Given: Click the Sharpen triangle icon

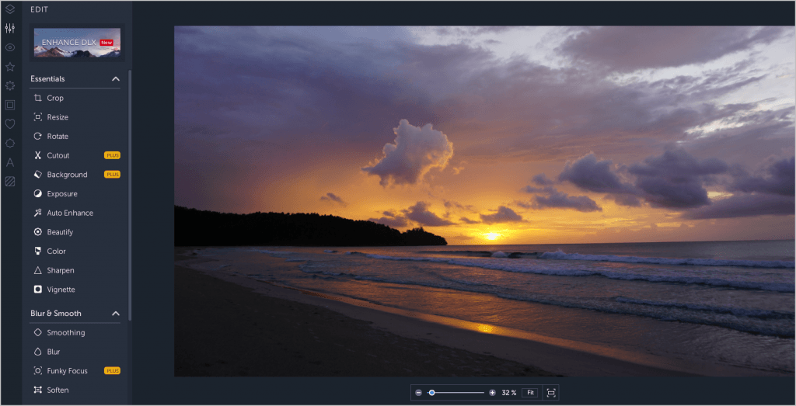Looking at the screenshot, I should coord(37,271).
